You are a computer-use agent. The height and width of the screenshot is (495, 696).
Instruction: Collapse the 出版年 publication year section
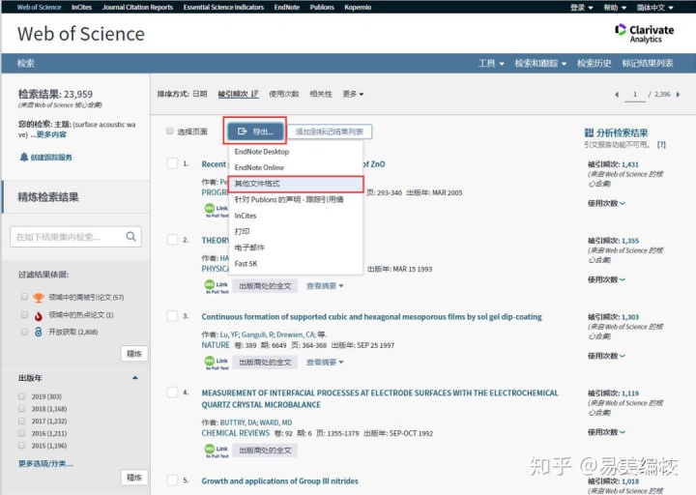tap(135, 378)
